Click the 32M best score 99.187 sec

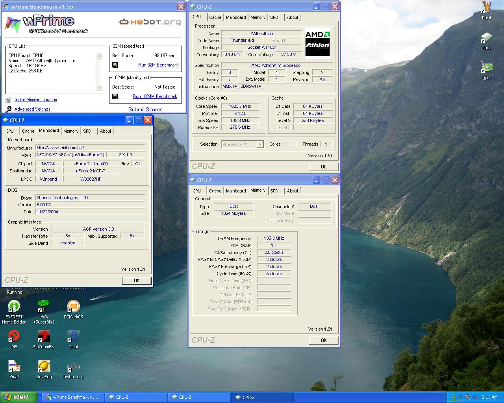[x=165, y=55]
